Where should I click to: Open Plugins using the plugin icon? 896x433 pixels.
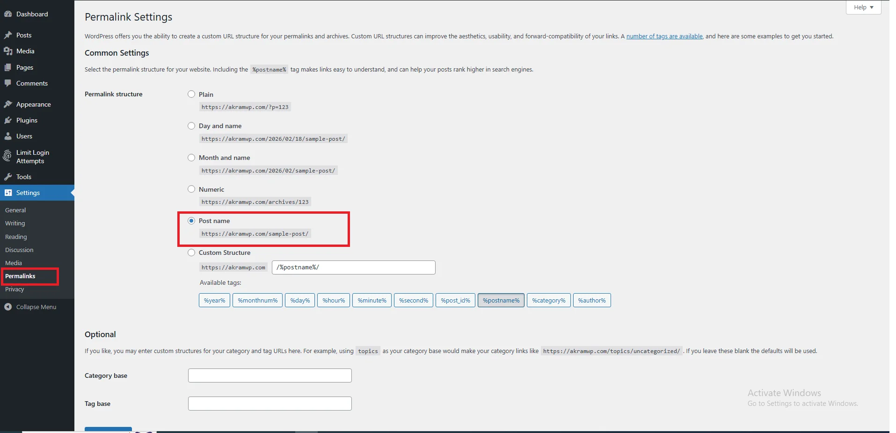8,120
